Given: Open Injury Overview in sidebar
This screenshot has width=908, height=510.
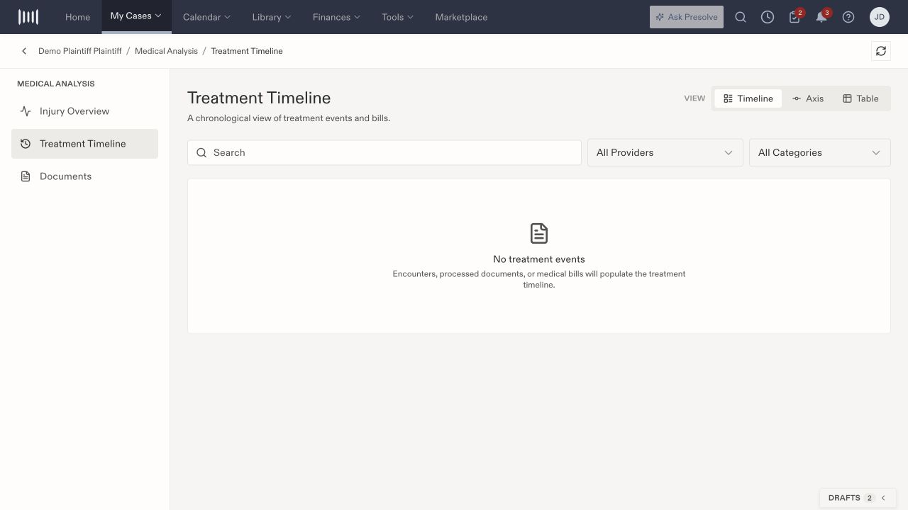Looking at the screenshot, I should [84, 111].
